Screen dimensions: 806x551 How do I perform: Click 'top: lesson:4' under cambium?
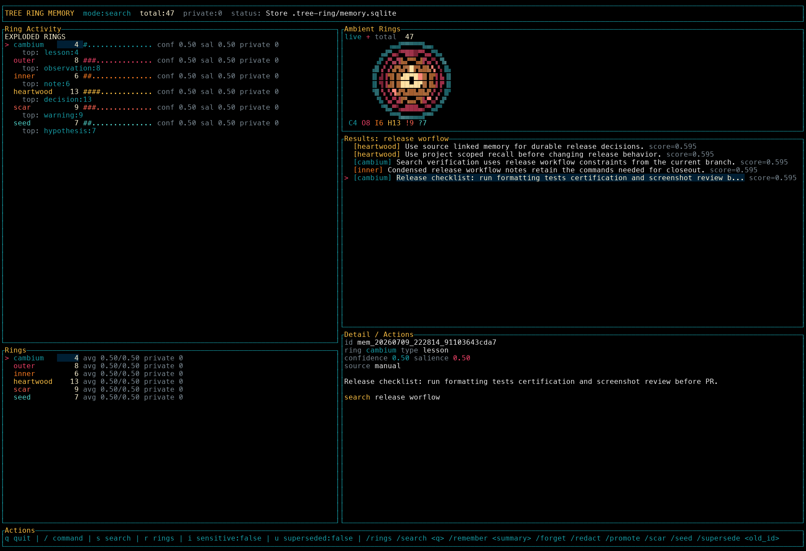pyautogui.click(x=50, y=53)
